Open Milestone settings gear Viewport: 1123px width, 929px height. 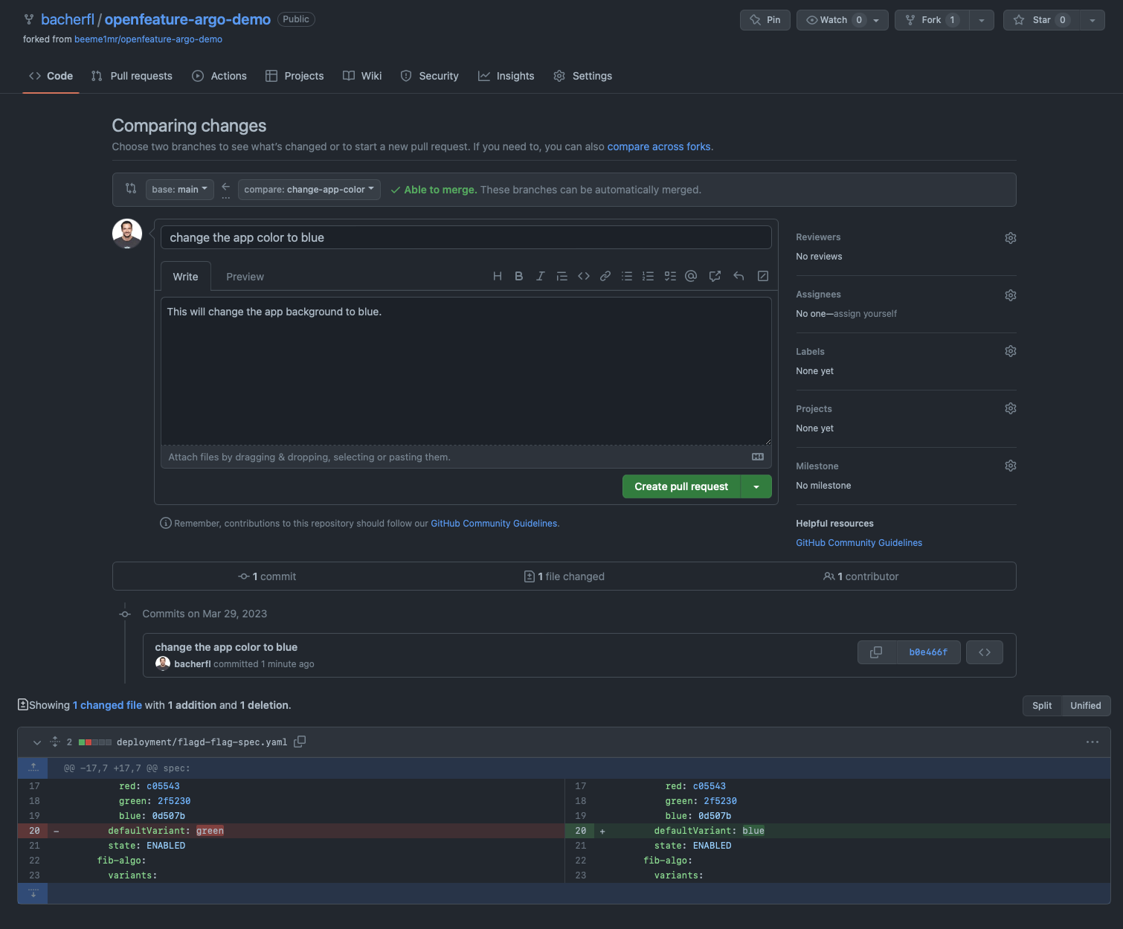click(1011, 466)
